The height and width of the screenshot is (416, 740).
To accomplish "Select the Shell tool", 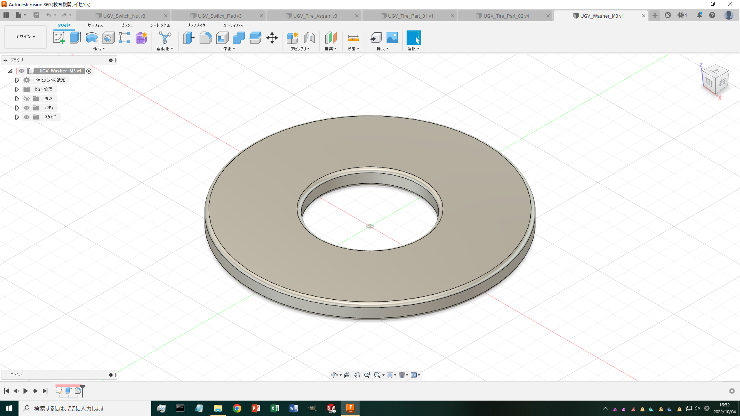I will click(222, 38).
